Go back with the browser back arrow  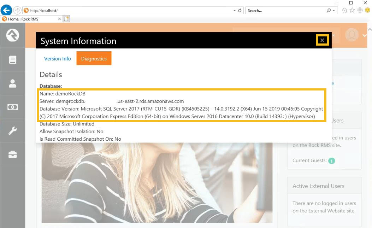[x=6, y=10]
